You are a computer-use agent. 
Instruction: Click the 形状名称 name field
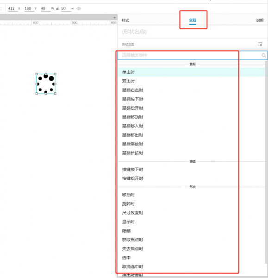(x=193, y=32)
